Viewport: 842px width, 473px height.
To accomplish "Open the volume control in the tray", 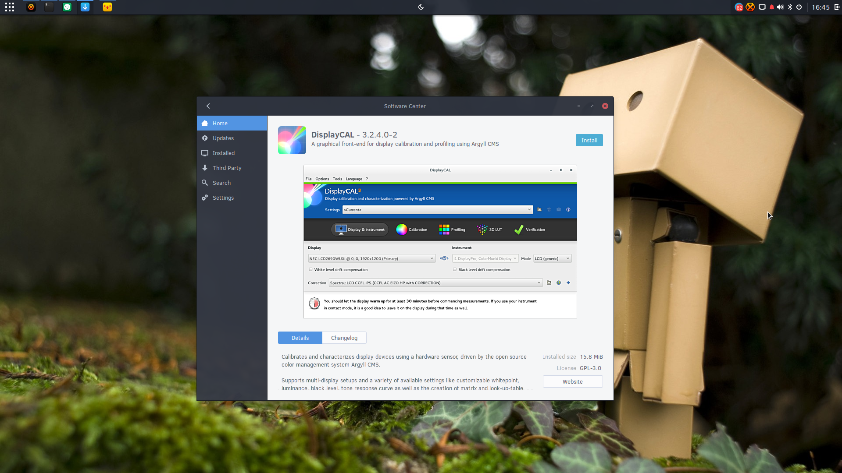I will point(780,7).
